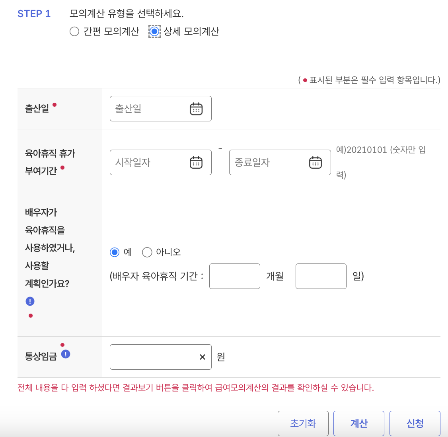Click the spouse leave 개월 months field
The image size is (448, 437).
pos(234,276)
